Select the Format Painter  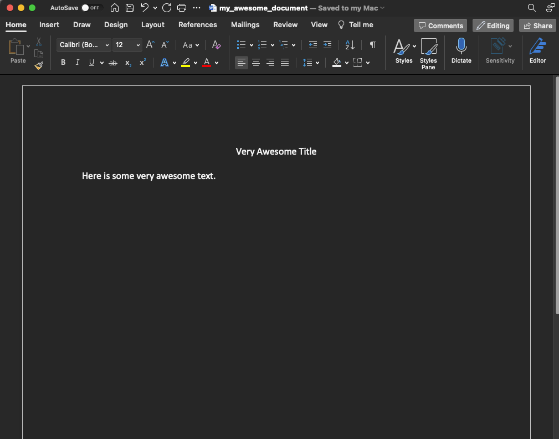[39, 65]
